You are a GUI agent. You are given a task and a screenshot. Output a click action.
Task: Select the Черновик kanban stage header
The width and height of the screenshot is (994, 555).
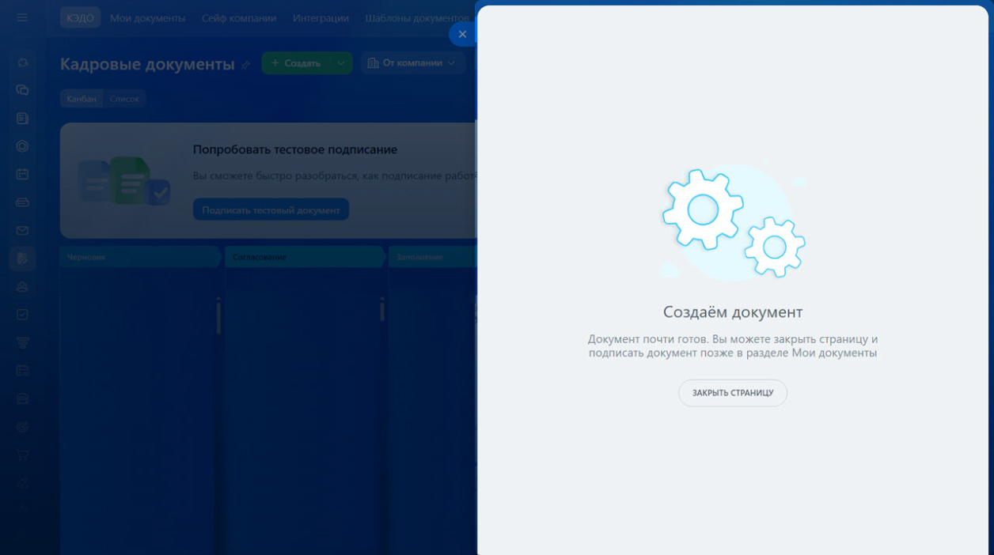tap(141, 257)
